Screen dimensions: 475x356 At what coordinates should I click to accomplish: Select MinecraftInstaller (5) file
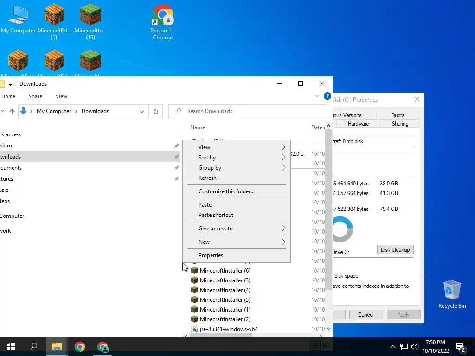tap(225, 300)
